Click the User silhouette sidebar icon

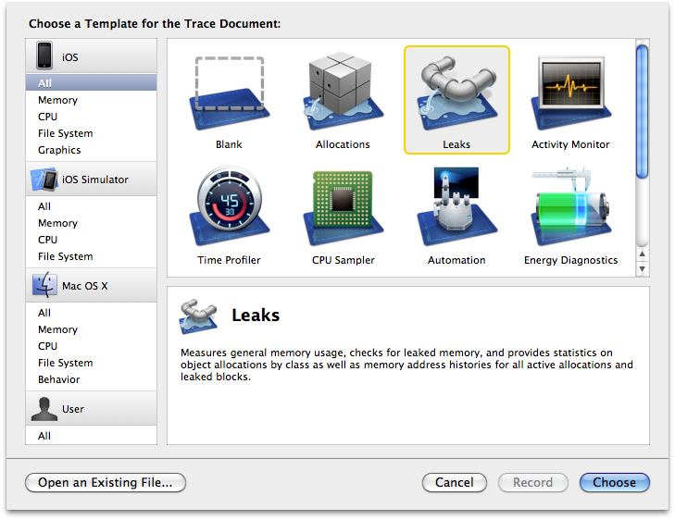[44, 409]
